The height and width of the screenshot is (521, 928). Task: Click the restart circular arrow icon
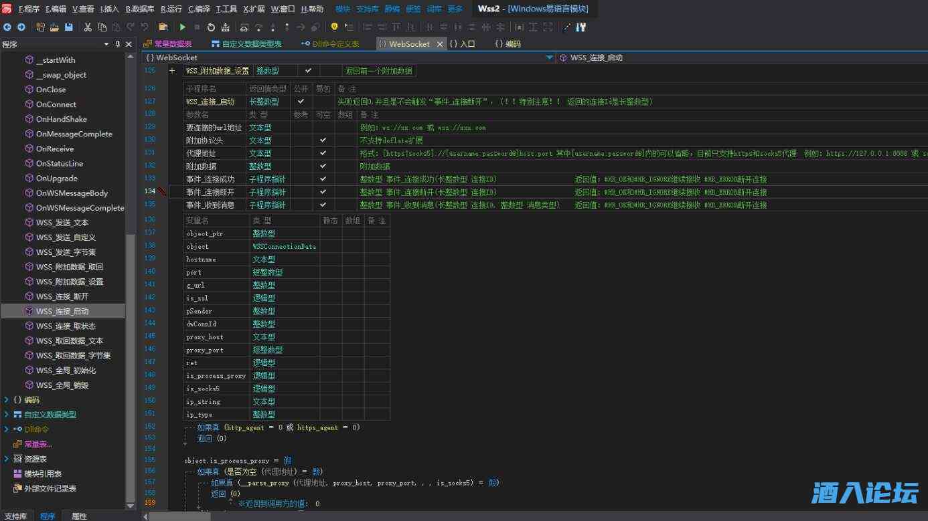click(x=211, y=27)
